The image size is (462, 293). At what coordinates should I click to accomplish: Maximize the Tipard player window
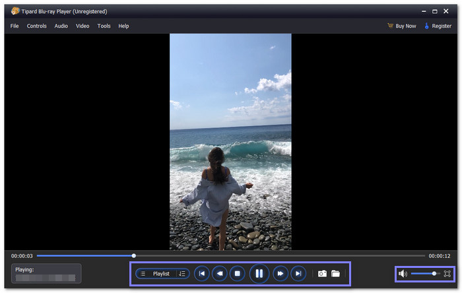[434, 11]
